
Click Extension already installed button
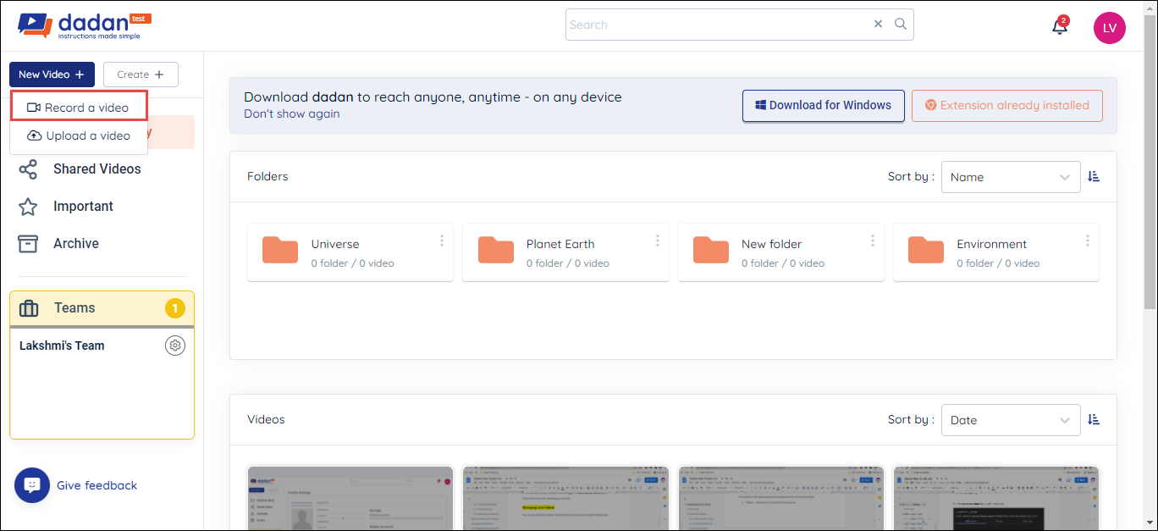pyautogui.click(x=1007, y=106)
